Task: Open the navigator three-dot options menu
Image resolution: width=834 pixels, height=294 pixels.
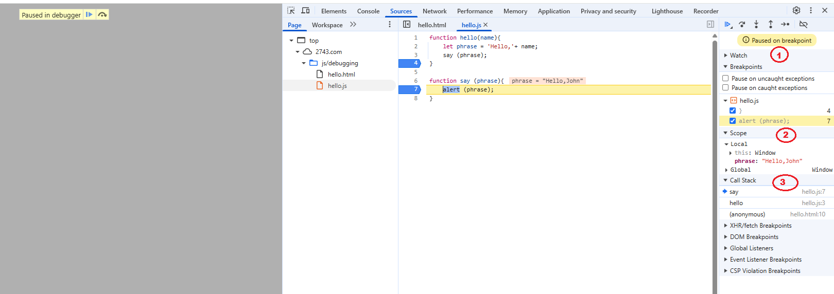Action: [390, 24]
